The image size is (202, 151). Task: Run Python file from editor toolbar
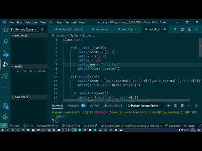tap(175, 29)
